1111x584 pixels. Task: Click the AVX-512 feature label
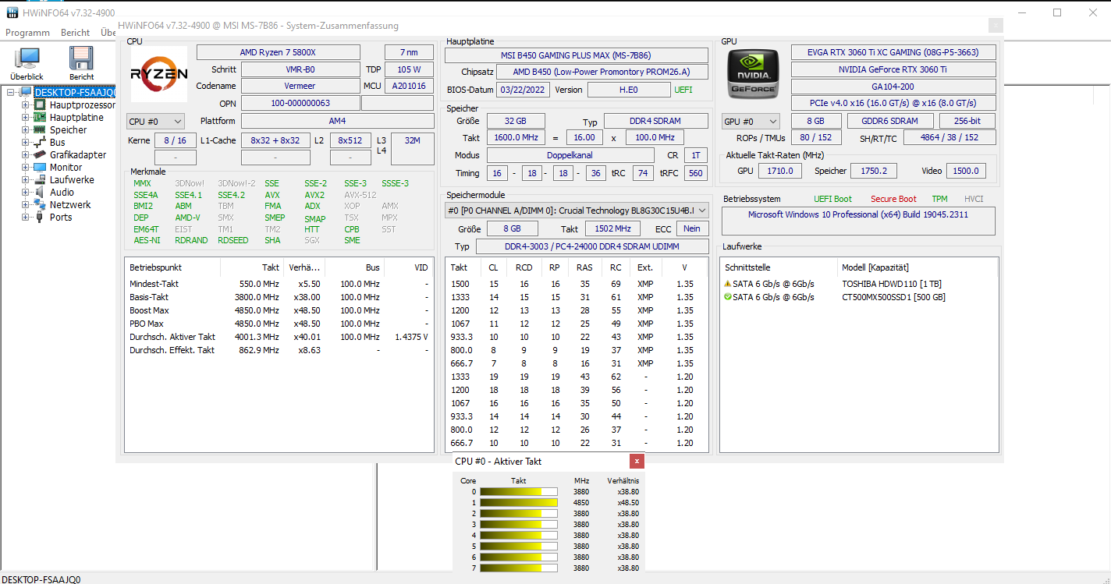pyautogui.click(x=360, y=195)
